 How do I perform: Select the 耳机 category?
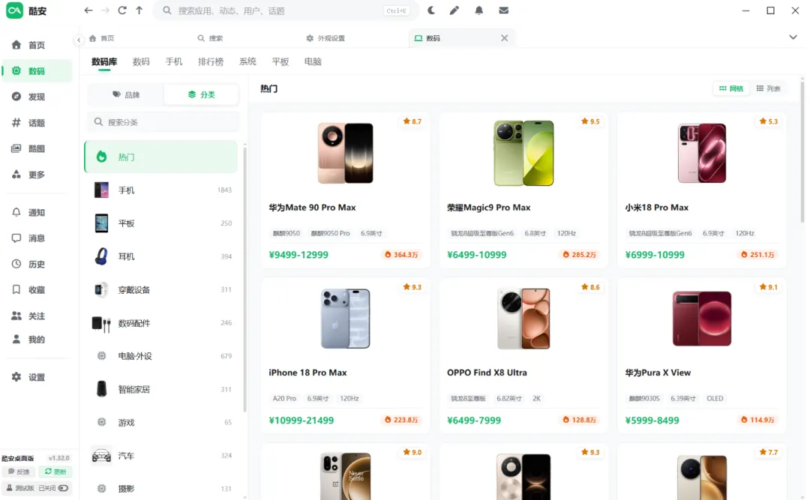click(160, 256)
